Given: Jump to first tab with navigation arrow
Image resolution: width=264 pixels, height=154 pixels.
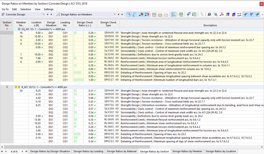Looking at the screenshot, I should pyautogui.click(x=2, y=152).
